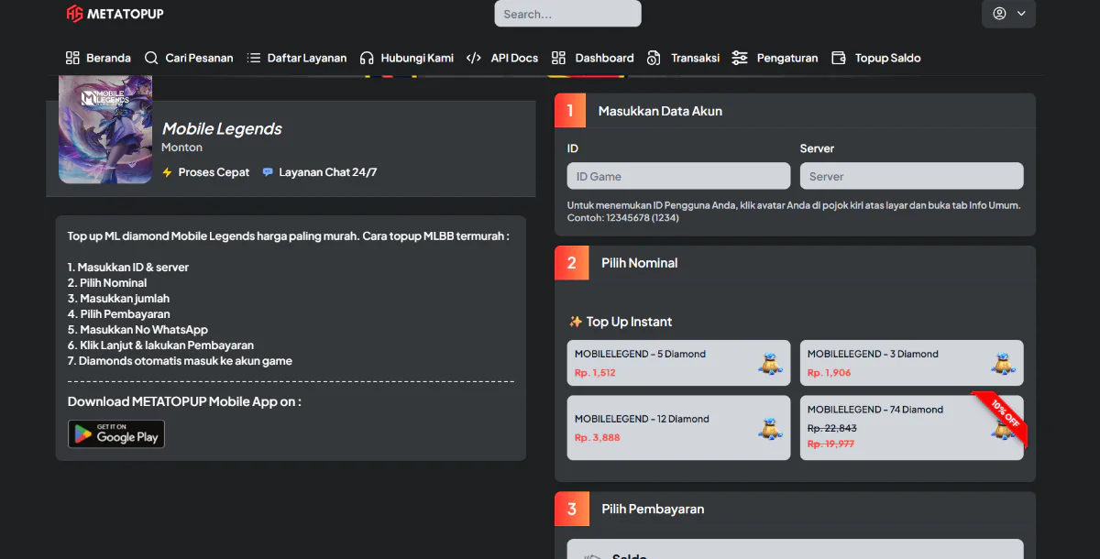
Task: Select MOBILELEGEND - 74 Diamond option
Action: [x=912, y=428]
